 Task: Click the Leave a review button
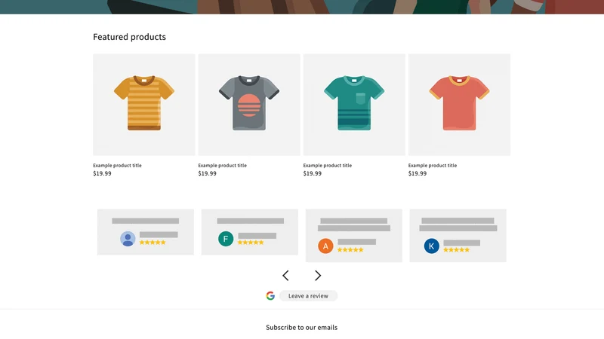308,295
